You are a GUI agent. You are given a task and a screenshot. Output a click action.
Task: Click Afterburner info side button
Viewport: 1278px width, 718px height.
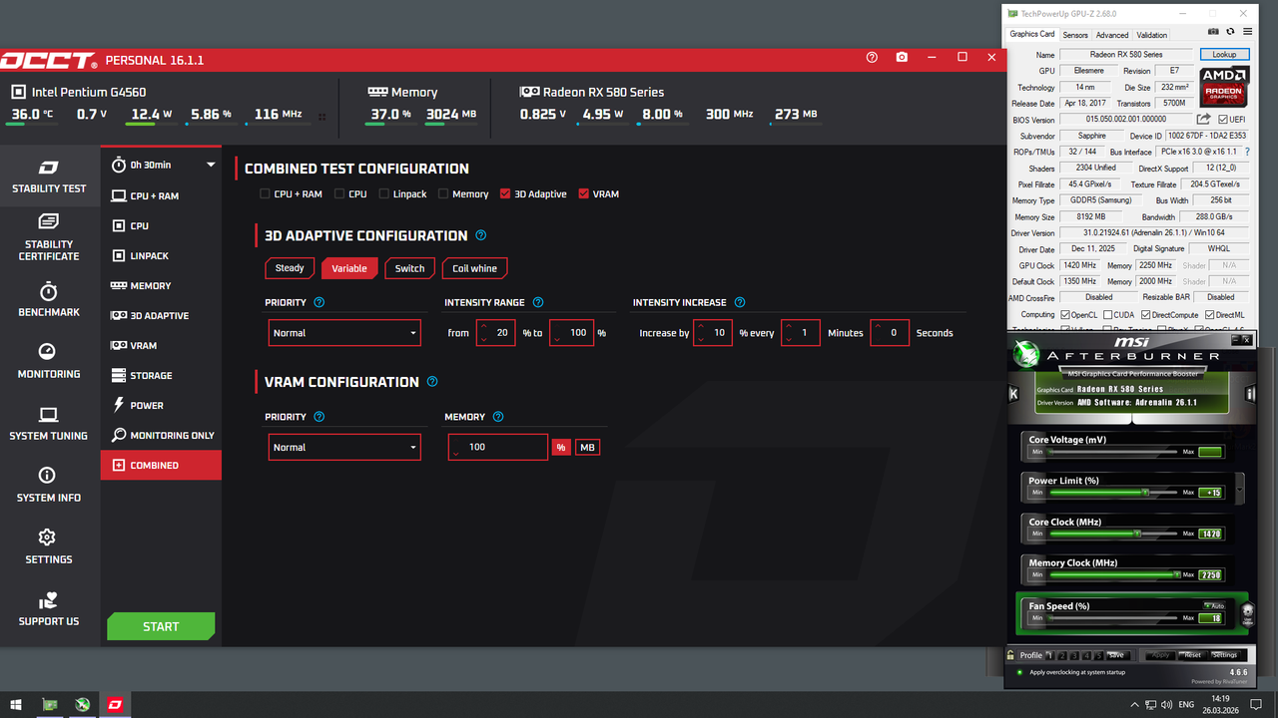[1251, 394]
